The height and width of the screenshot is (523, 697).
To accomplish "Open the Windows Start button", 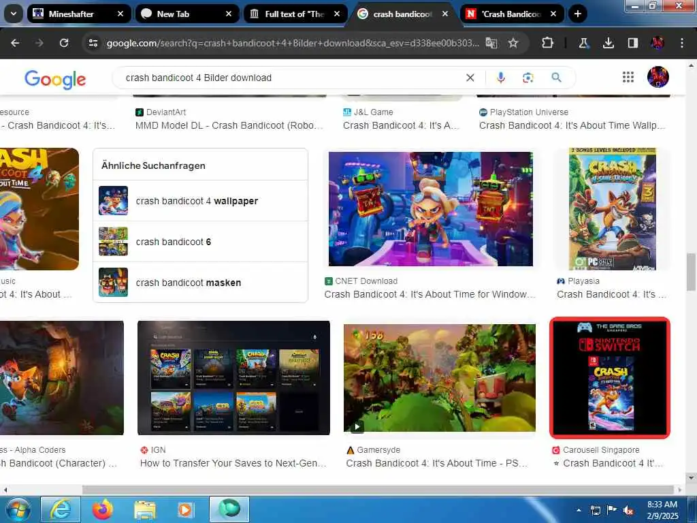I will [18, 509].
